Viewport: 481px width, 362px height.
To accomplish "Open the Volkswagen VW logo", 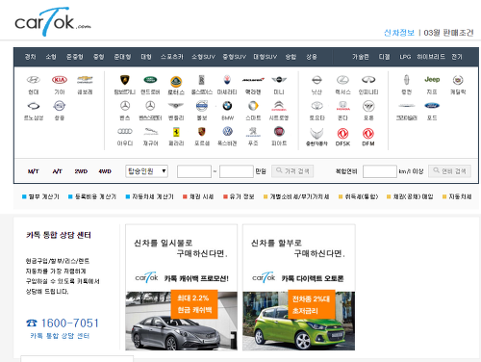I will click(227, 131).
